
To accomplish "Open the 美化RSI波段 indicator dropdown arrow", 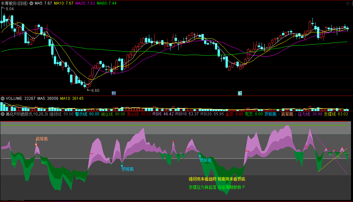I will (x=3, y=114).
